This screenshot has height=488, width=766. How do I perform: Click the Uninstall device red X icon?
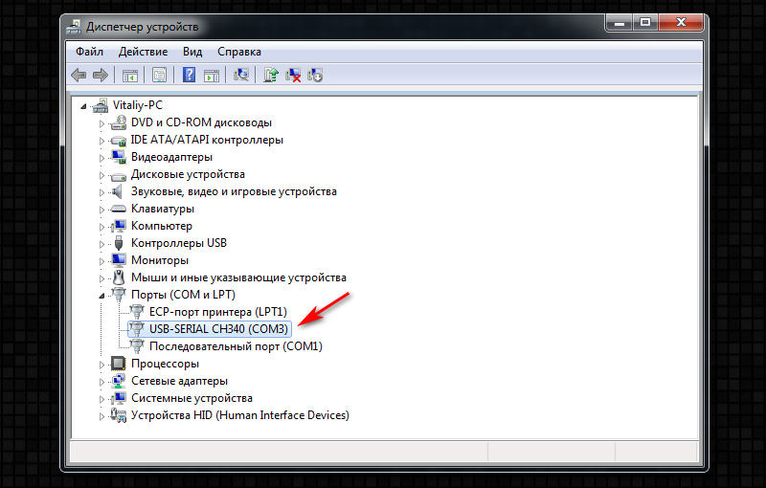click(293, 76)
